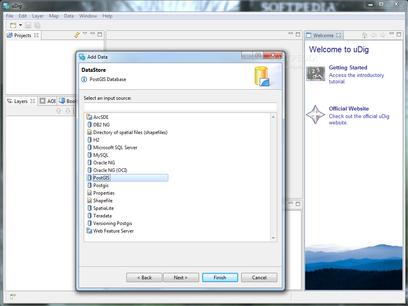408x306 pixels.
Task: Click the move layer down arrow
Action: pyautogui.click(x=68, y=111)
